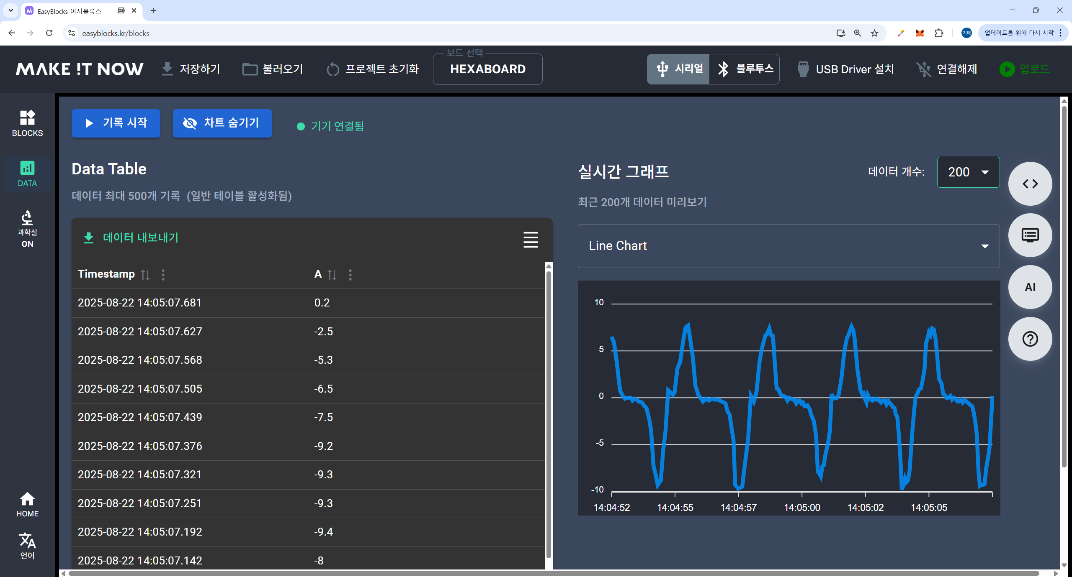Screen dimensions: 1072x577
Task: Open column A three-dot options
Action: [350, 275]
